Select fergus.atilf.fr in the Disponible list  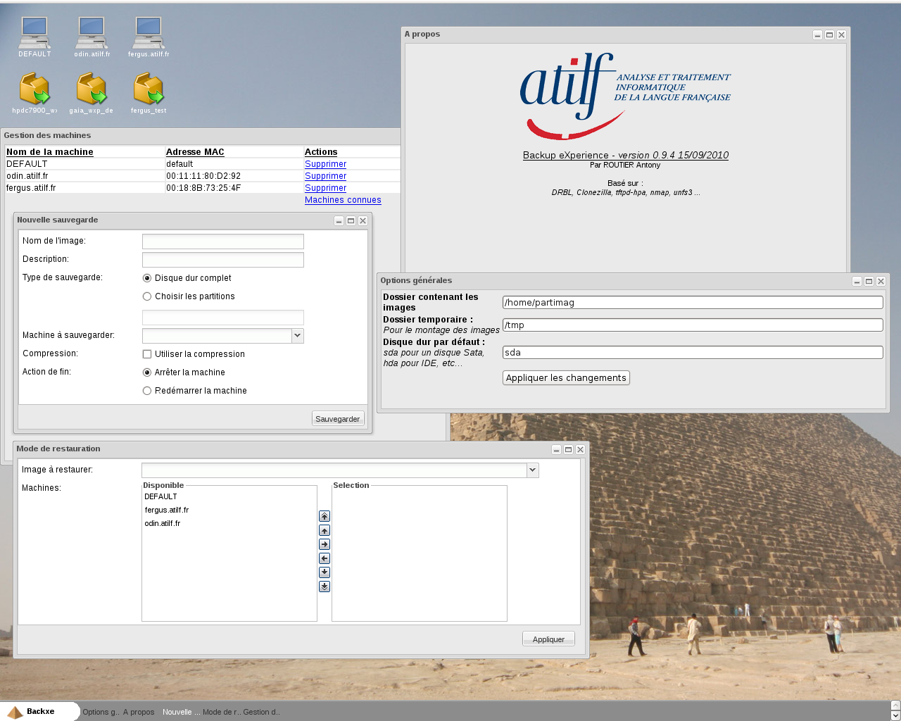point(167,510)
